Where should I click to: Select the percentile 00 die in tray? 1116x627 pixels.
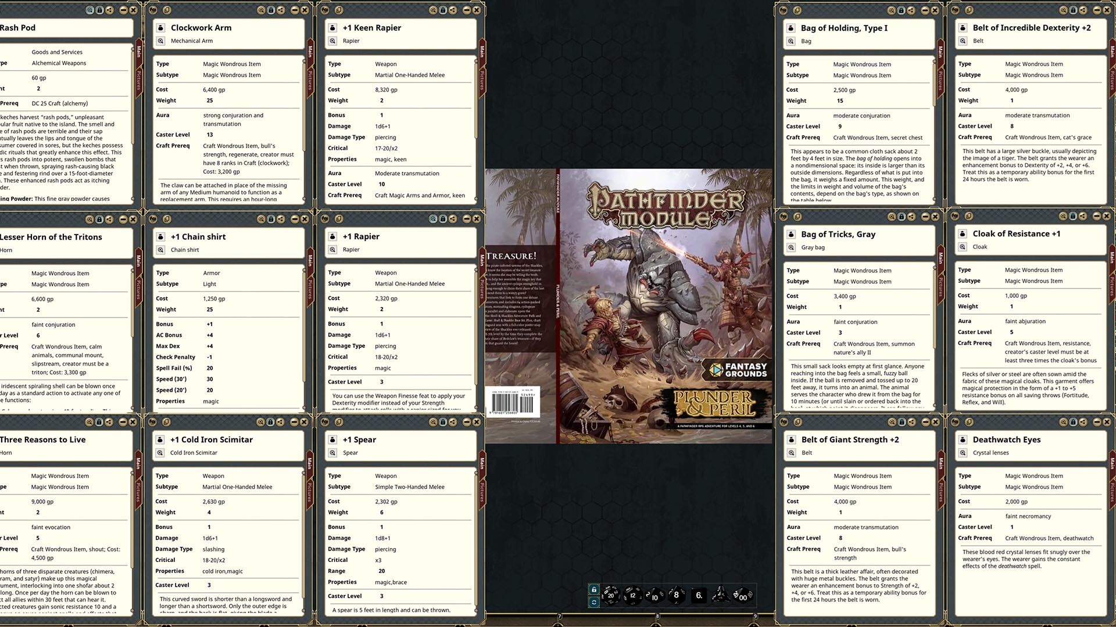click(743, 596)
